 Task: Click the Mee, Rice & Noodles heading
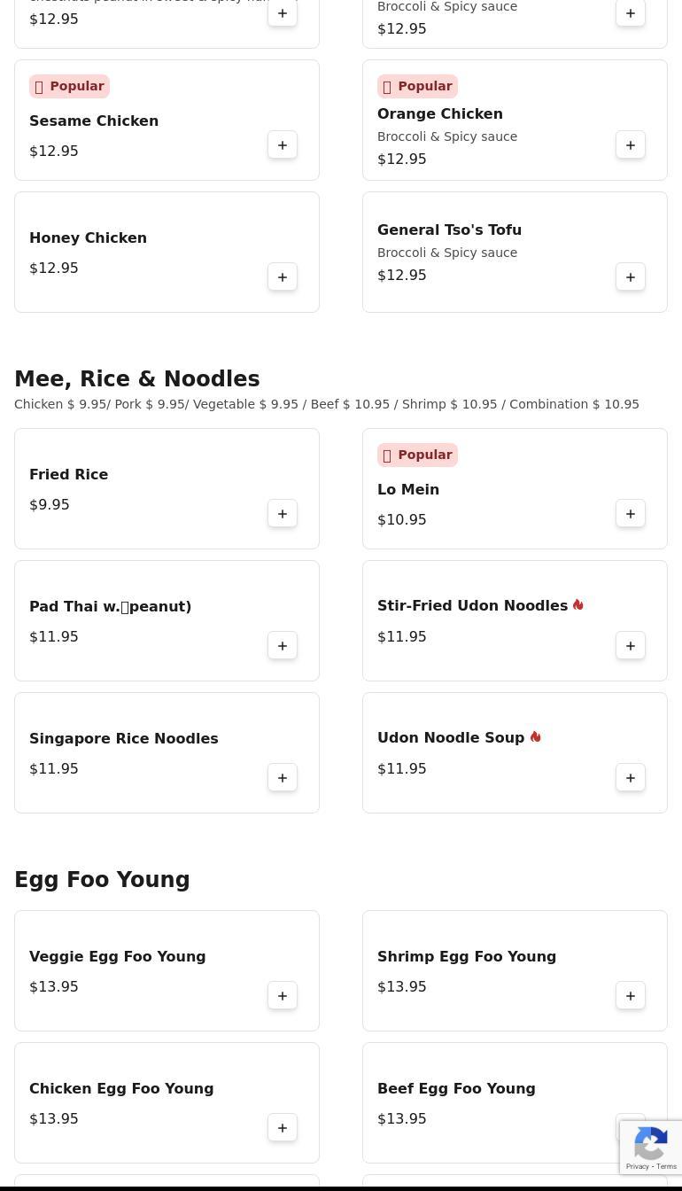click(x=137, y=379)
